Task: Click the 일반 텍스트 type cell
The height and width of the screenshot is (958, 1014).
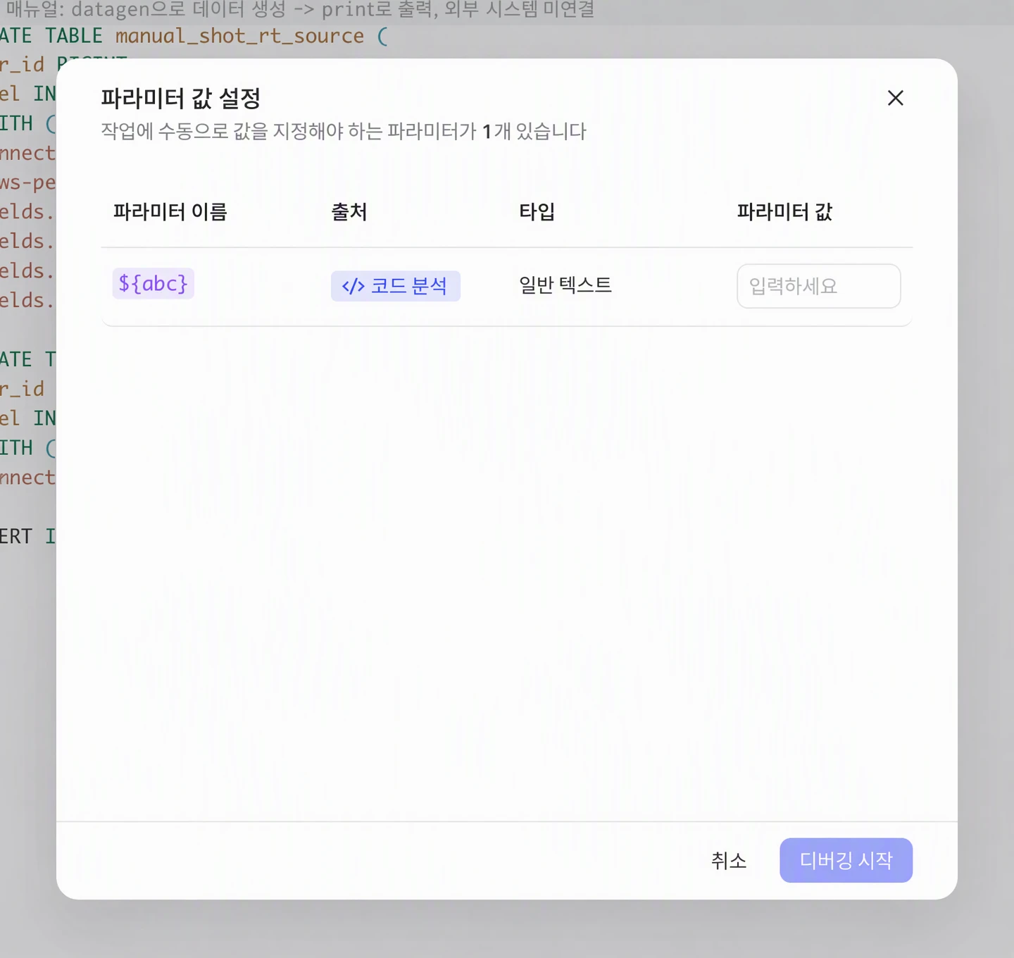Action: point(565,285)
